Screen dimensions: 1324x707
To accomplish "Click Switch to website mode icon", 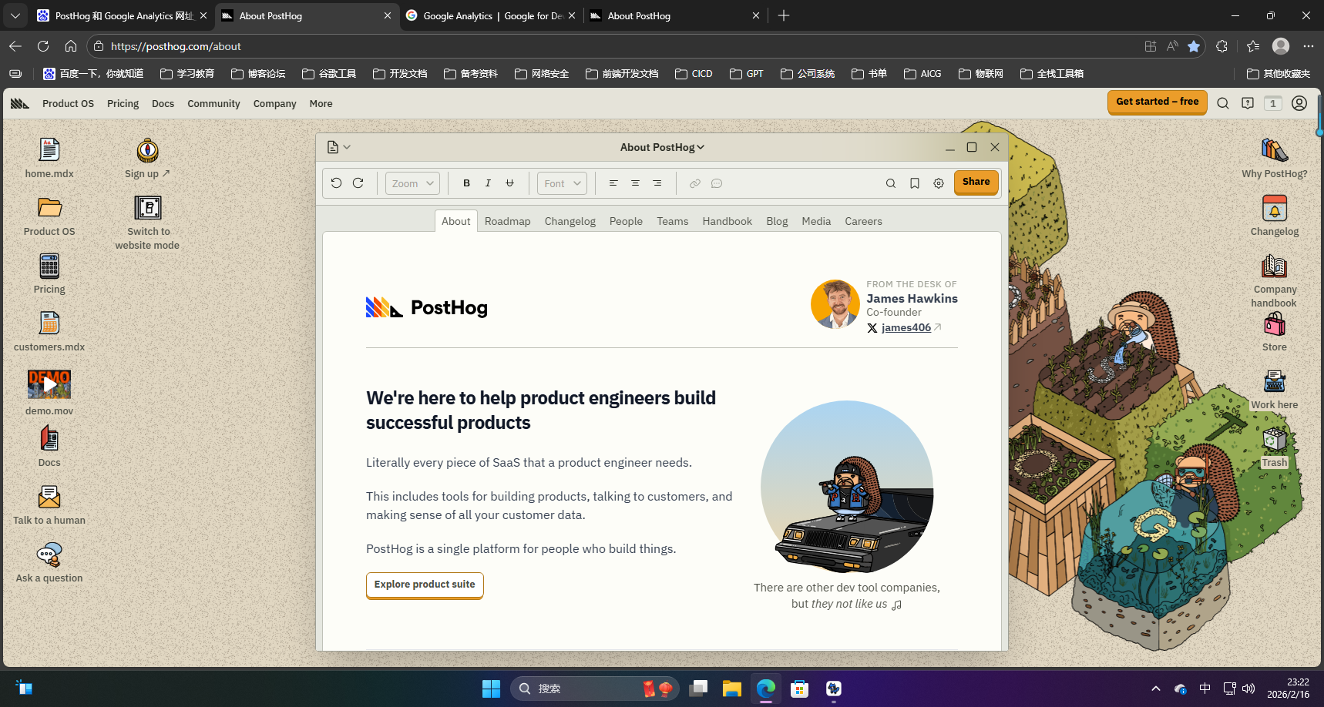I will tap(147, 223).
